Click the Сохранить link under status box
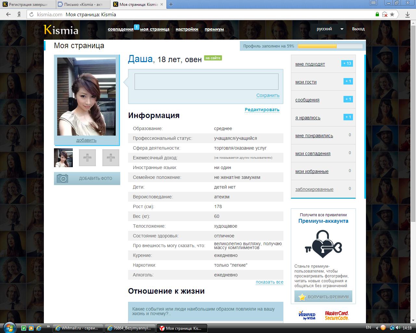The height and width of the screenshot is (333, 416). click(268, 95)
